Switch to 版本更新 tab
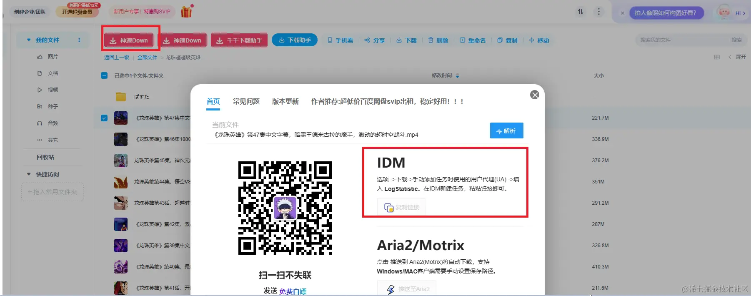 tap(285, 101)
